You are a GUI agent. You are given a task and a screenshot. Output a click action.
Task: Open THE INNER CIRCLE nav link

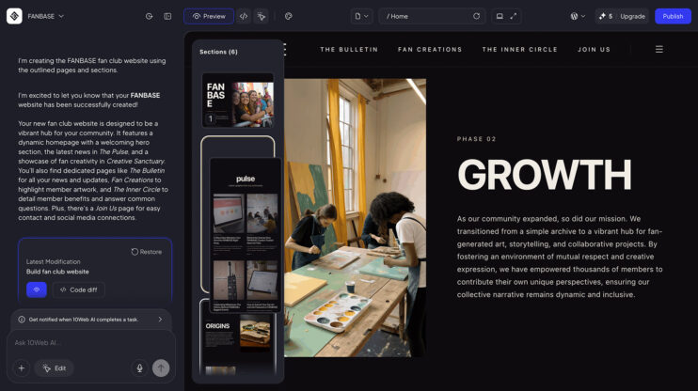(519, 50)
